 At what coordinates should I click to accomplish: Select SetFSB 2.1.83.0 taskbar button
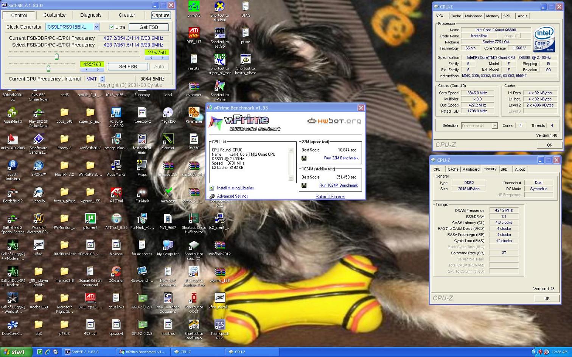tap(89, 352)
